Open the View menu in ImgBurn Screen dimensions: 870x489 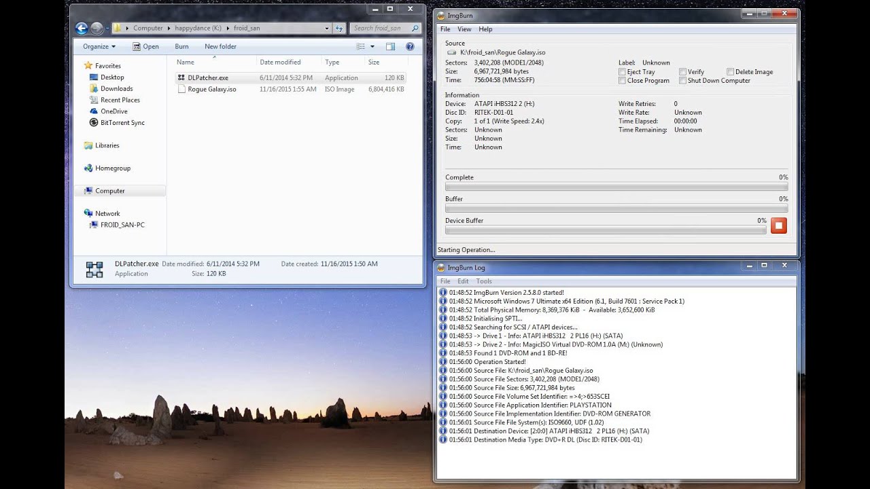[464, 29]
